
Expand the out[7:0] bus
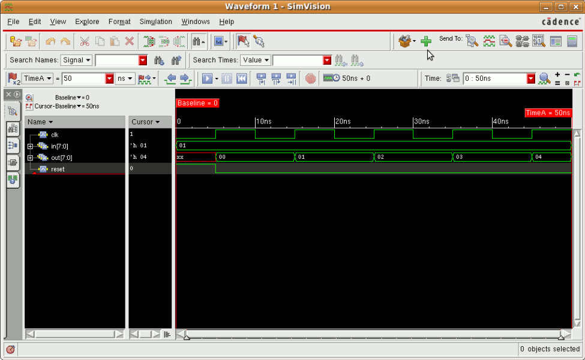pyautogui.click(x=30, y=158)
